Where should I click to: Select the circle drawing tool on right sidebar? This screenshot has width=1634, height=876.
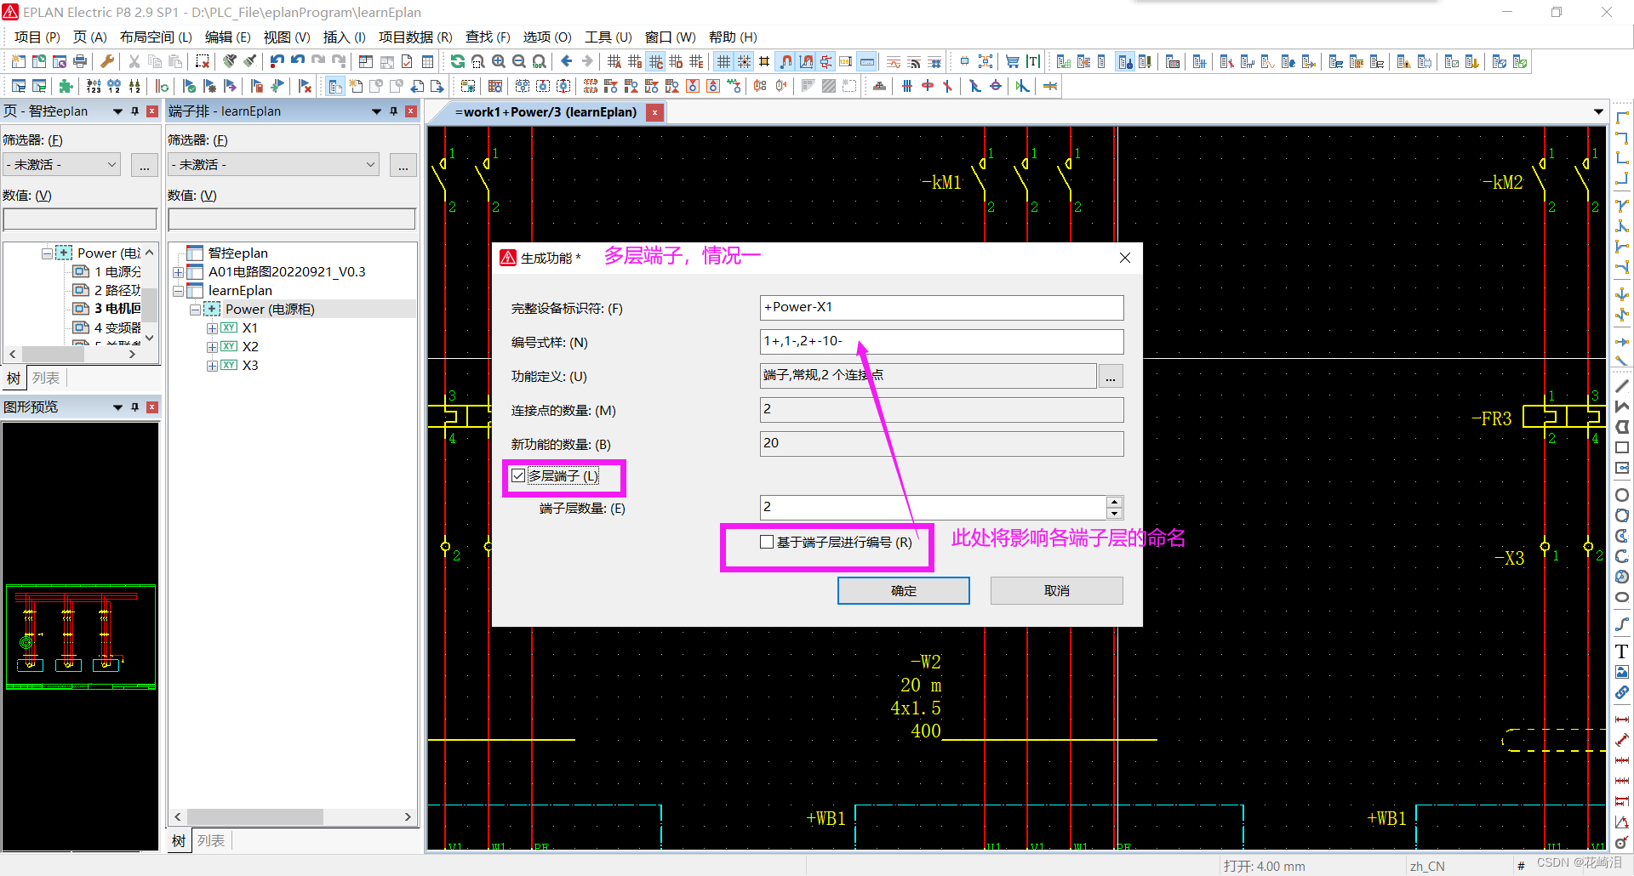pyautogui.click(x=1622, y=495)
